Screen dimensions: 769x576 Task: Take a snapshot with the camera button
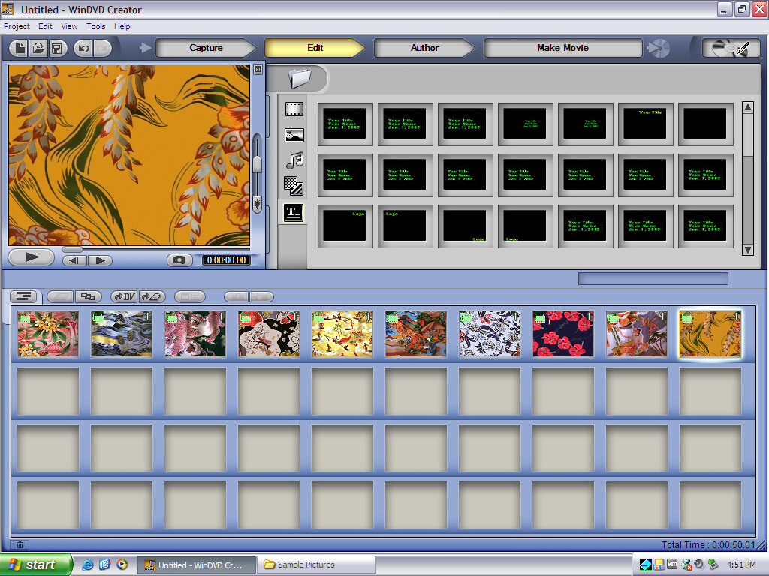(x=179, y=259)
